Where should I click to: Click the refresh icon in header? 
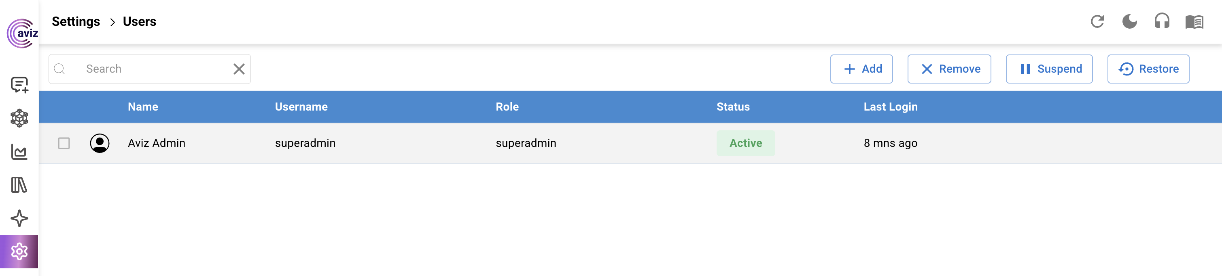tap(1097, 22)
